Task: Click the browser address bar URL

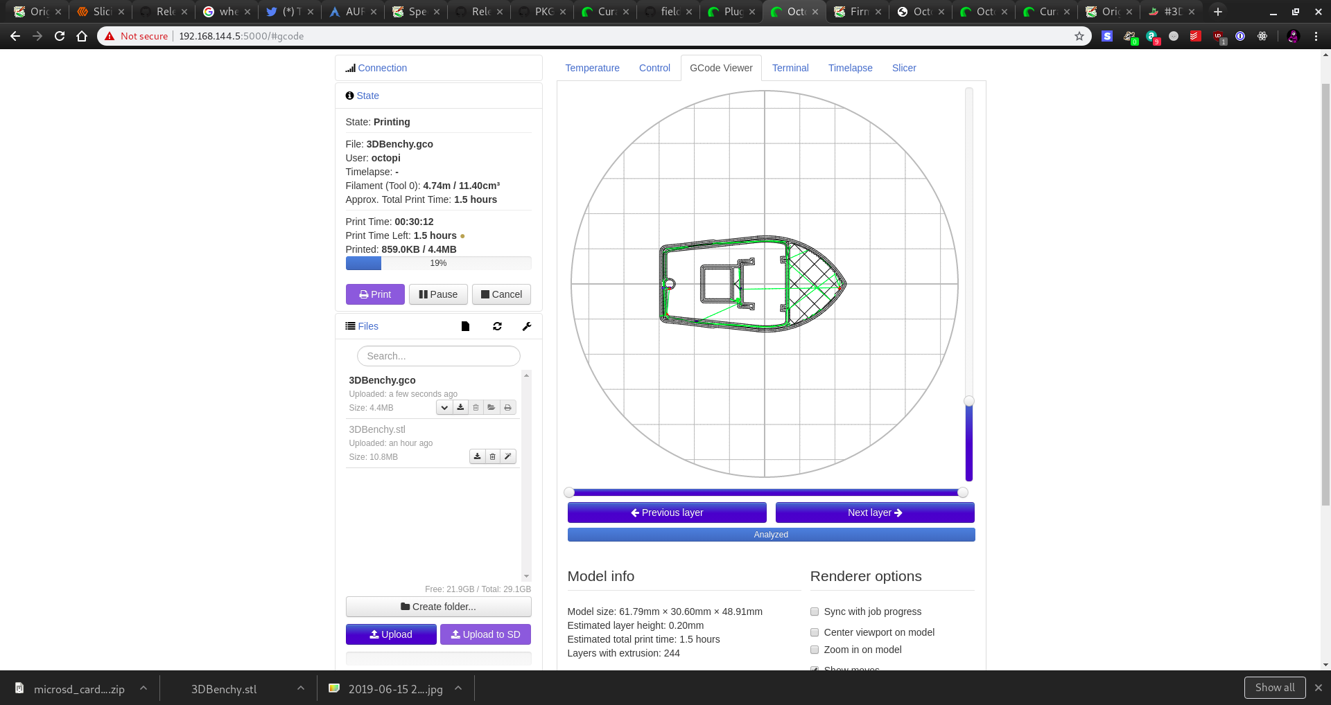Action: 241,36
